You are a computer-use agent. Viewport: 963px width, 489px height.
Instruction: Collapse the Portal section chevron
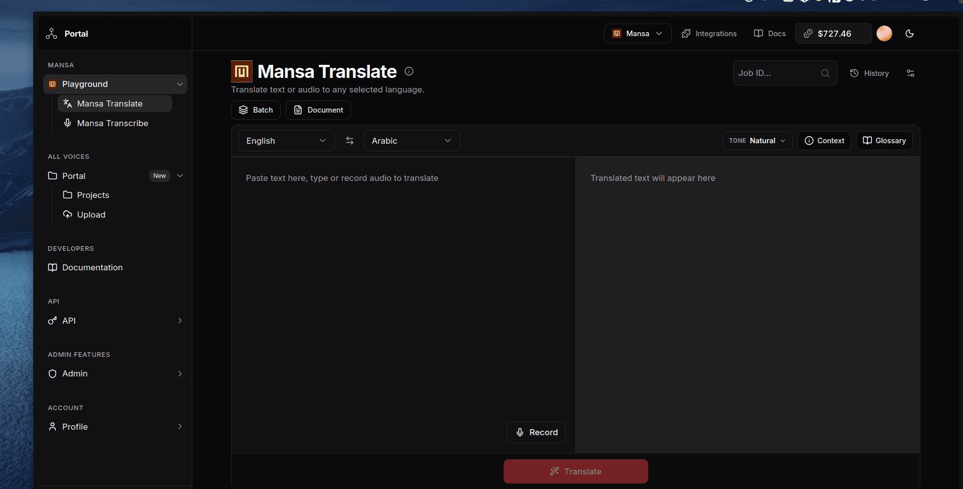[x=180, y=176]
